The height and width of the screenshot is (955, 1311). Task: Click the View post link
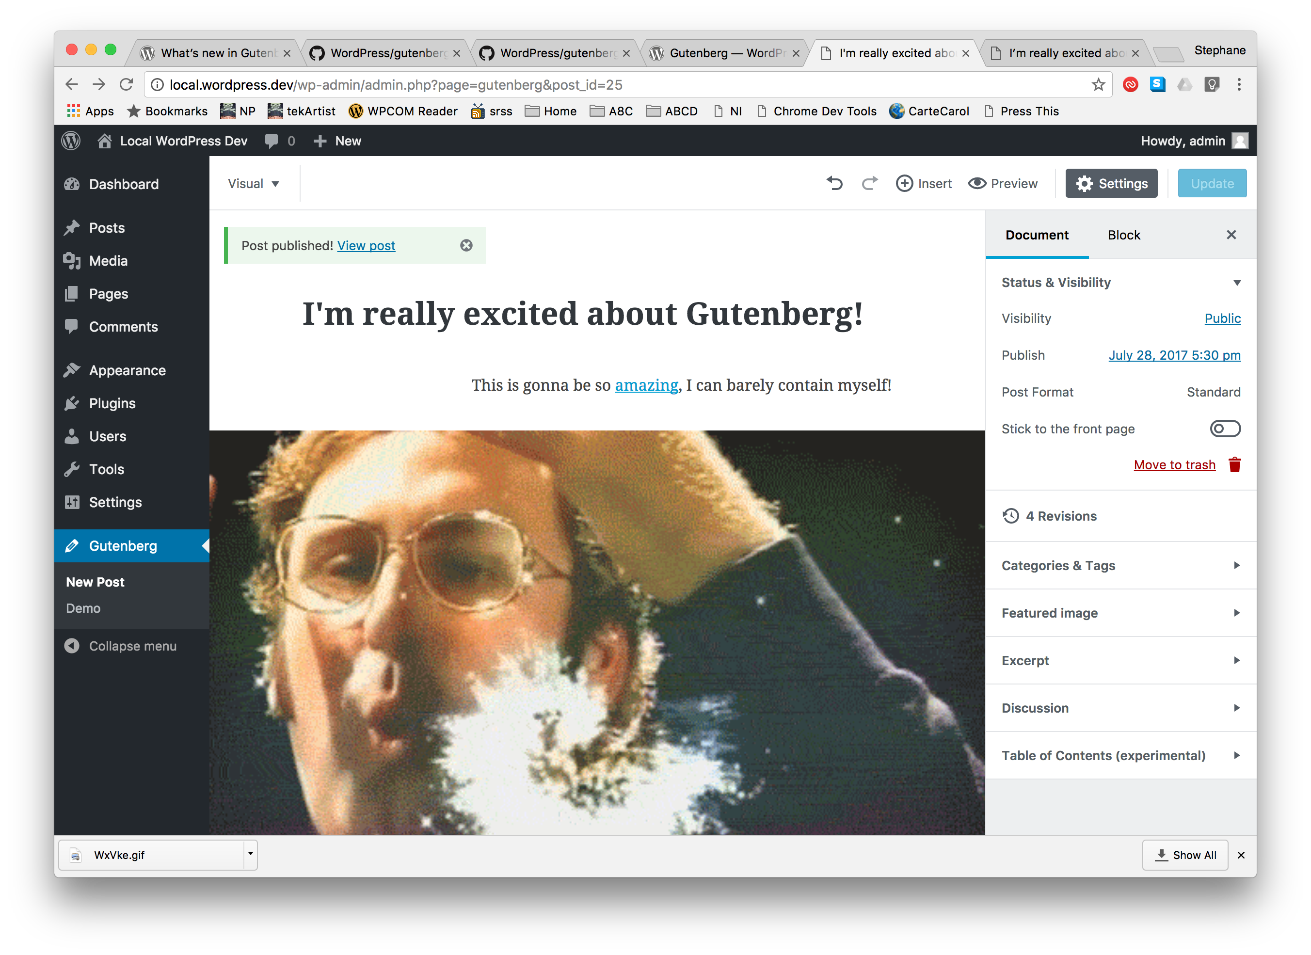click(366, 245)
